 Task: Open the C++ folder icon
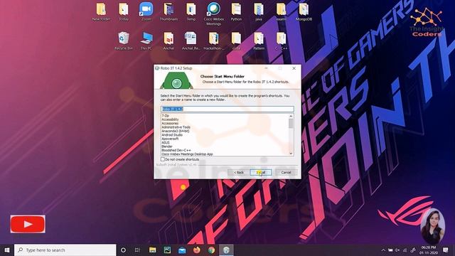282,41
